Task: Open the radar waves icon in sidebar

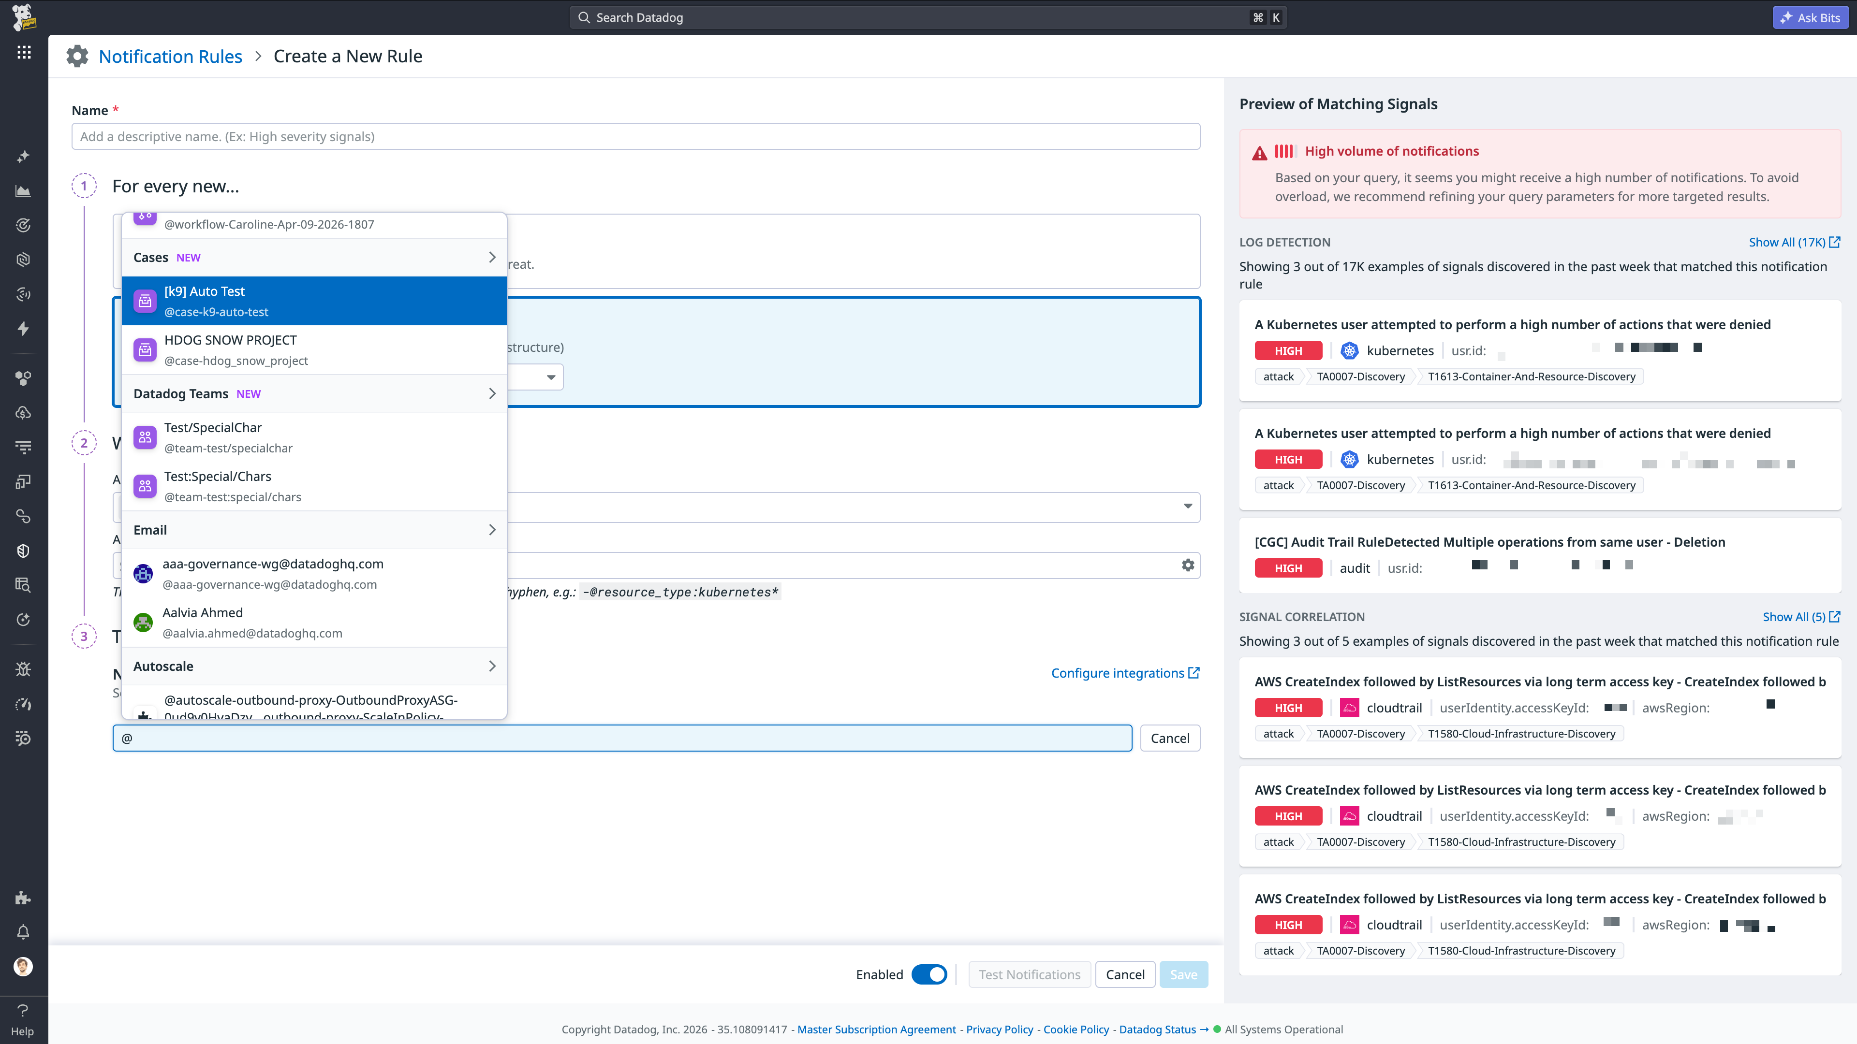Action: pyautogui.click(x=24, y=295)
